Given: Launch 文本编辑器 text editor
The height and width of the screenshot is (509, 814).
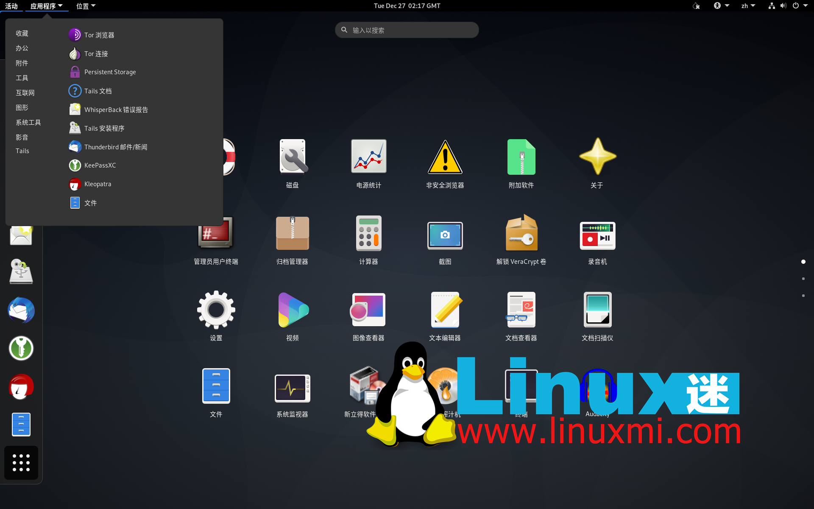Looking at the screenshot, I should coord(445,316).
